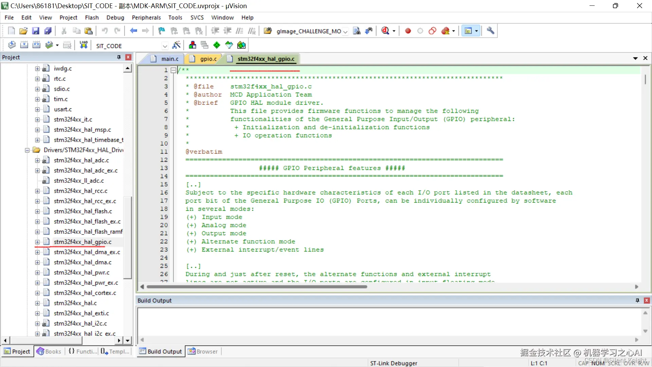Select stm32f4xx_hal_rcc.c in project tree
This screenshot has width=652, height=367.
(80, 191)
